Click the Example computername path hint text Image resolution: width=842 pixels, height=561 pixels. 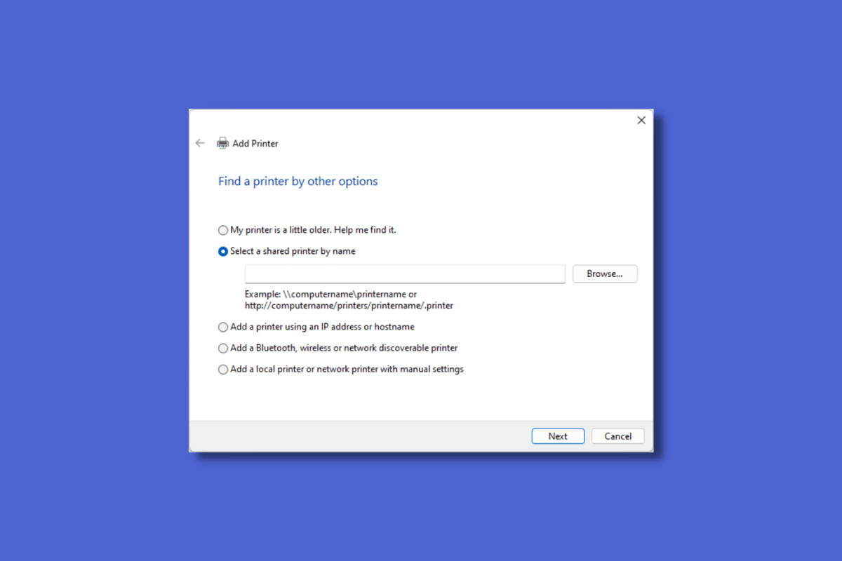coord(349,300)
